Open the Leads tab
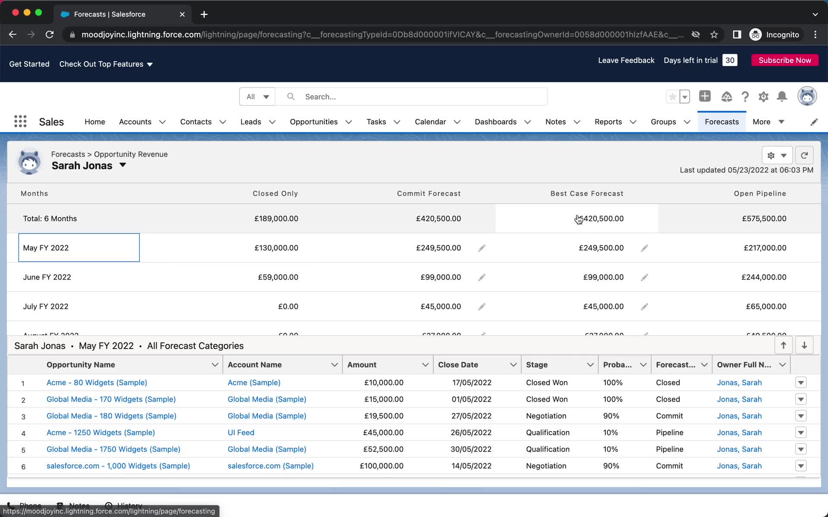Viewport: 828px width, 517px height. (251, 122)
